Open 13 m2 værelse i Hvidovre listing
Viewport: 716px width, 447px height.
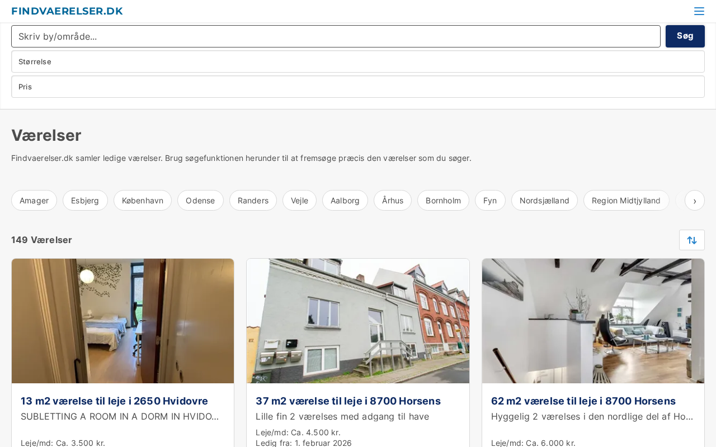[x=114, y=401]
